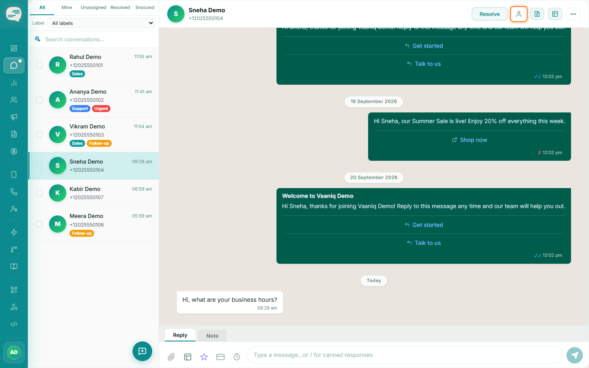Open Kabir Demo conversation name
This screenshot has width=589, height=368.
click(85, 189)
